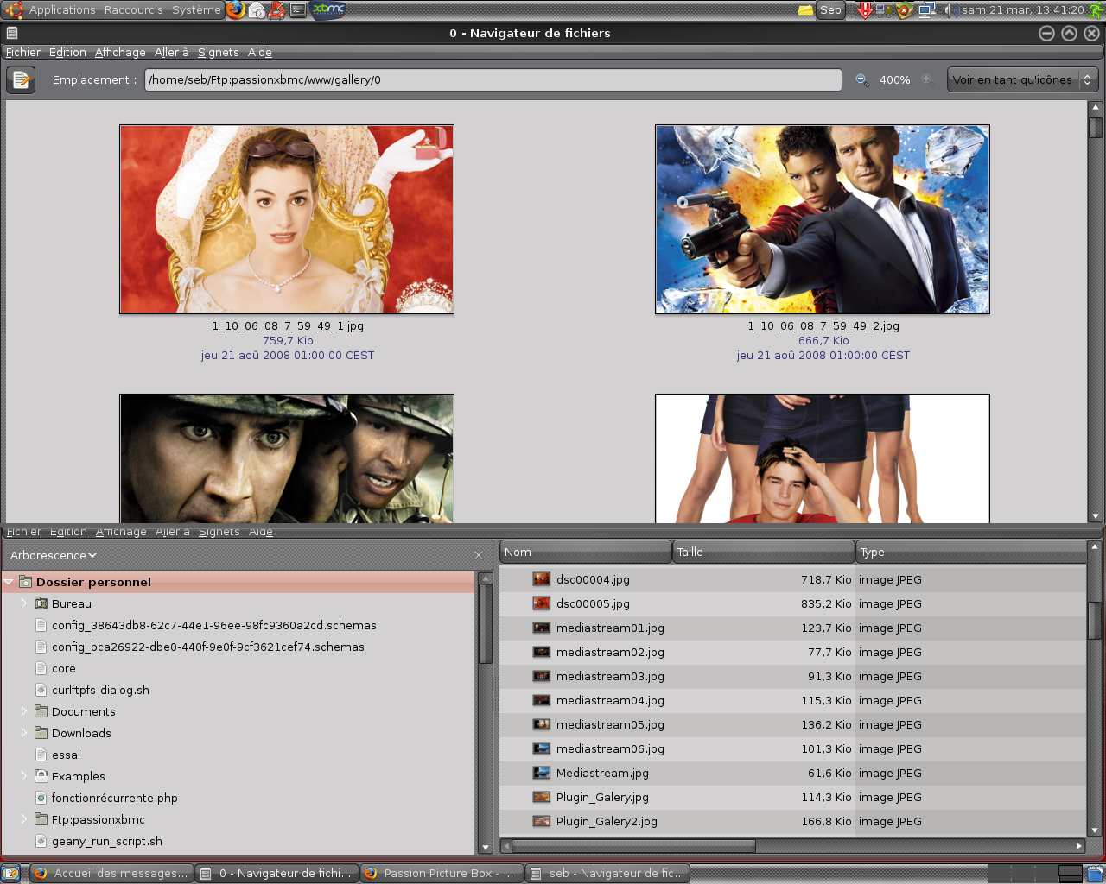The height and width of the screenshot is (884, 1106).
Task: Select the 1_10_06_08_7_59_49_1.jpg thumbnail
Action: click(x=287, y=219)
